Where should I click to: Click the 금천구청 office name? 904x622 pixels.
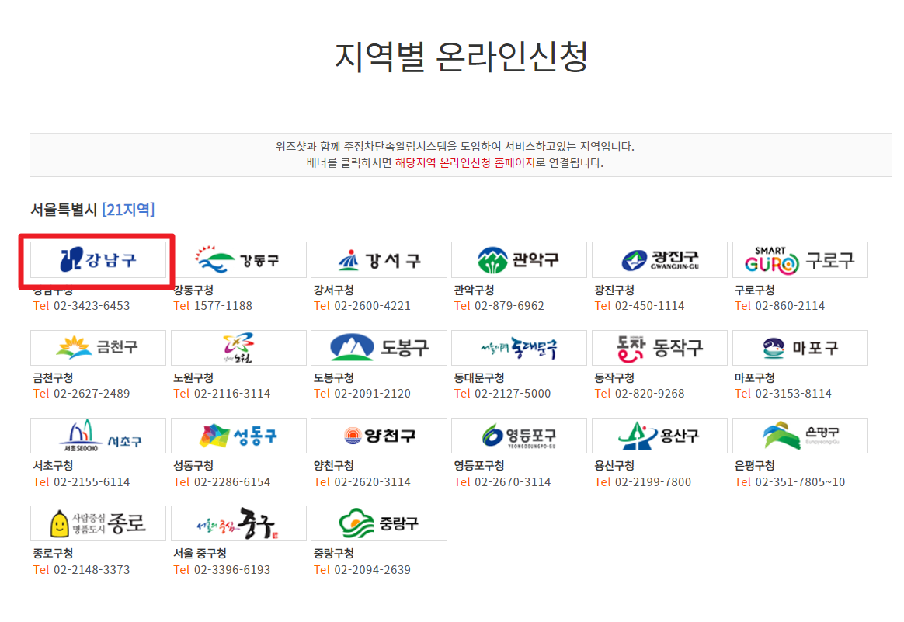tap(53, 378)
